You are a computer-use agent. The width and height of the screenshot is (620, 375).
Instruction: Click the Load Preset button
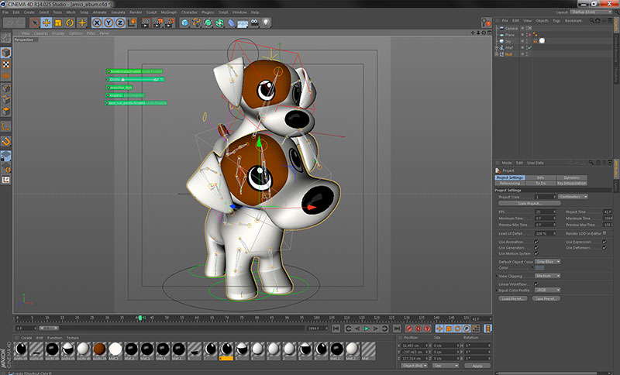point(511,298)
